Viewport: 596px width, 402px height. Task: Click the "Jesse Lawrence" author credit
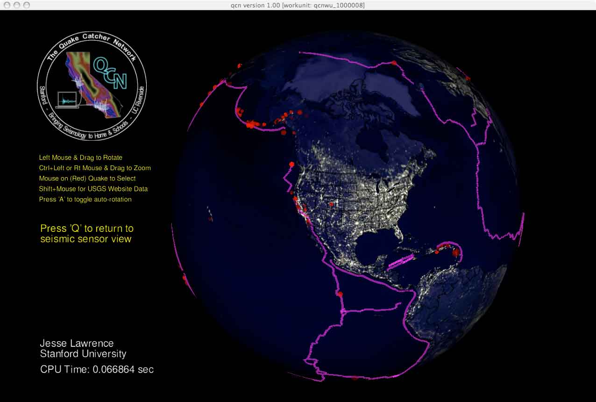(77, 344)
